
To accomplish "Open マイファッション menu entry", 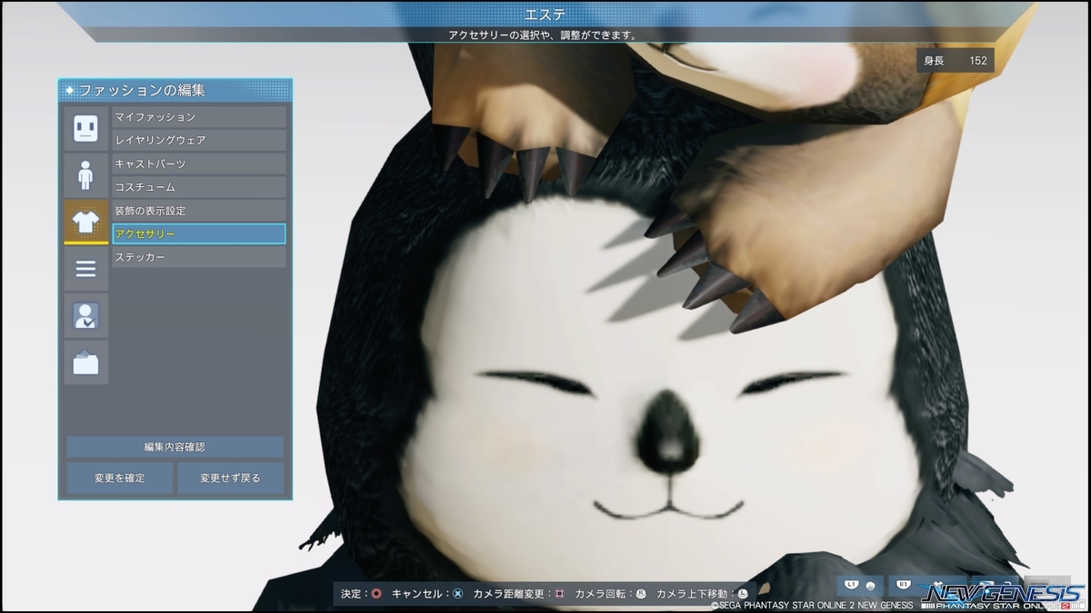I will (x=199, y=117).
